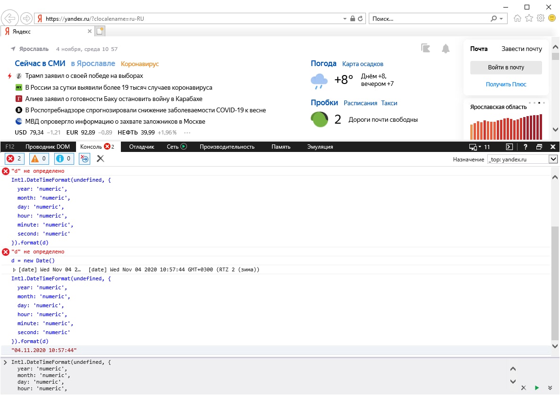Expand currency rates three-dots menu
560x395 pixels.
(187, 133)
